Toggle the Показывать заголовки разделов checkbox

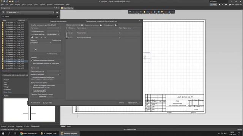click(32, 60)
